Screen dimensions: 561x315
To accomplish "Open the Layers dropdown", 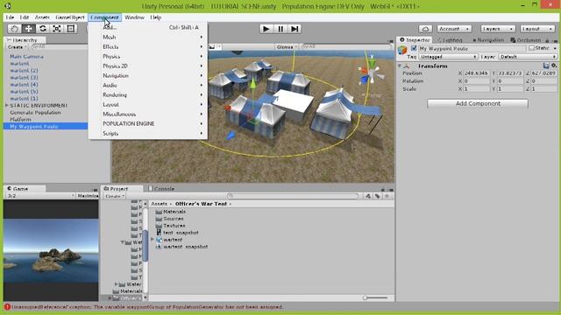I will [x=498, y=29].
